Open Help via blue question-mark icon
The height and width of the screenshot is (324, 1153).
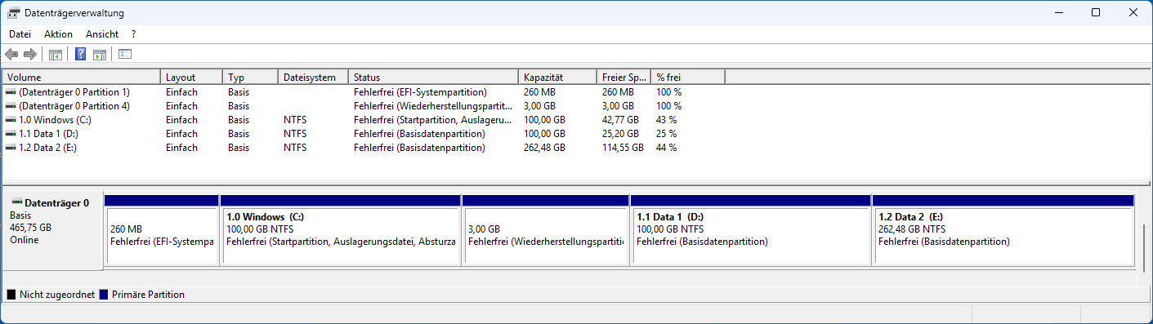click(x=81, y=55)
